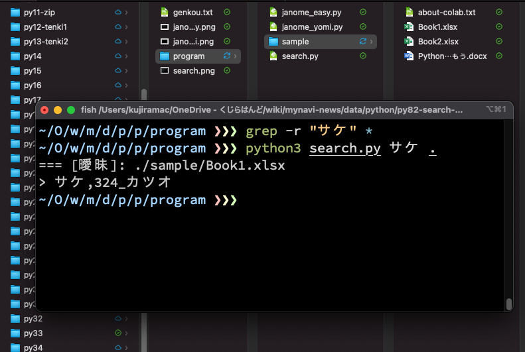Click the genkou.txt text file icon
525x352 pixels.
pos(165,13)
